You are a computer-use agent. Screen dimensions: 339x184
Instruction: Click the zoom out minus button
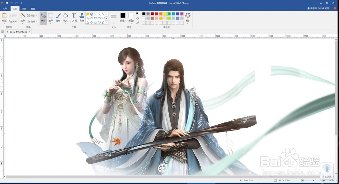pos(303,181)
